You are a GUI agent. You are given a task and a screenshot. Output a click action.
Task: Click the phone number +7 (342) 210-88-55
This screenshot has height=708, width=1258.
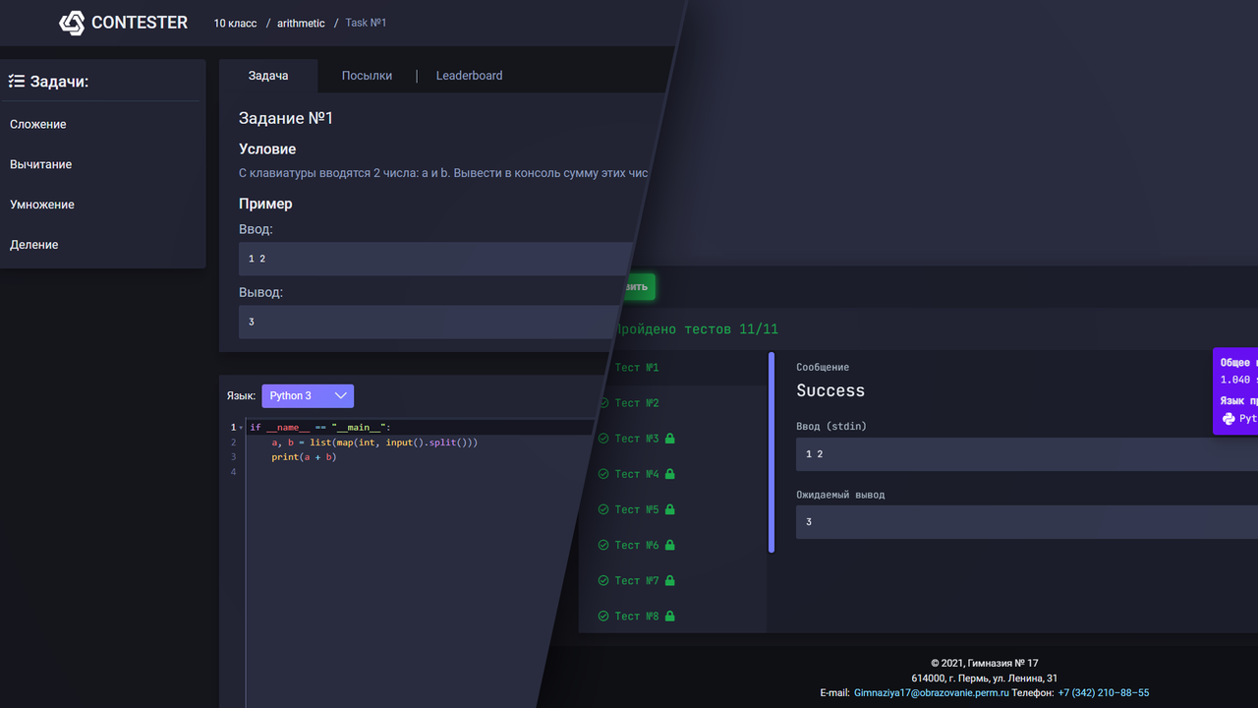[1104, 693]
